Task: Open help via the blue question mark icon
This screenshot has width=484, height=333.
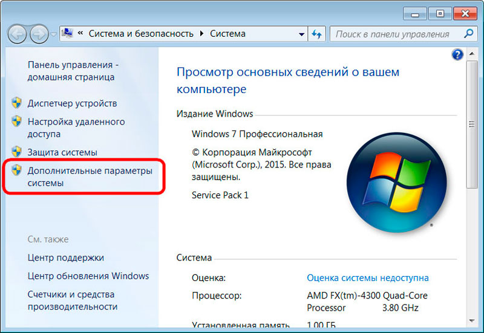Action: (457, 55)
